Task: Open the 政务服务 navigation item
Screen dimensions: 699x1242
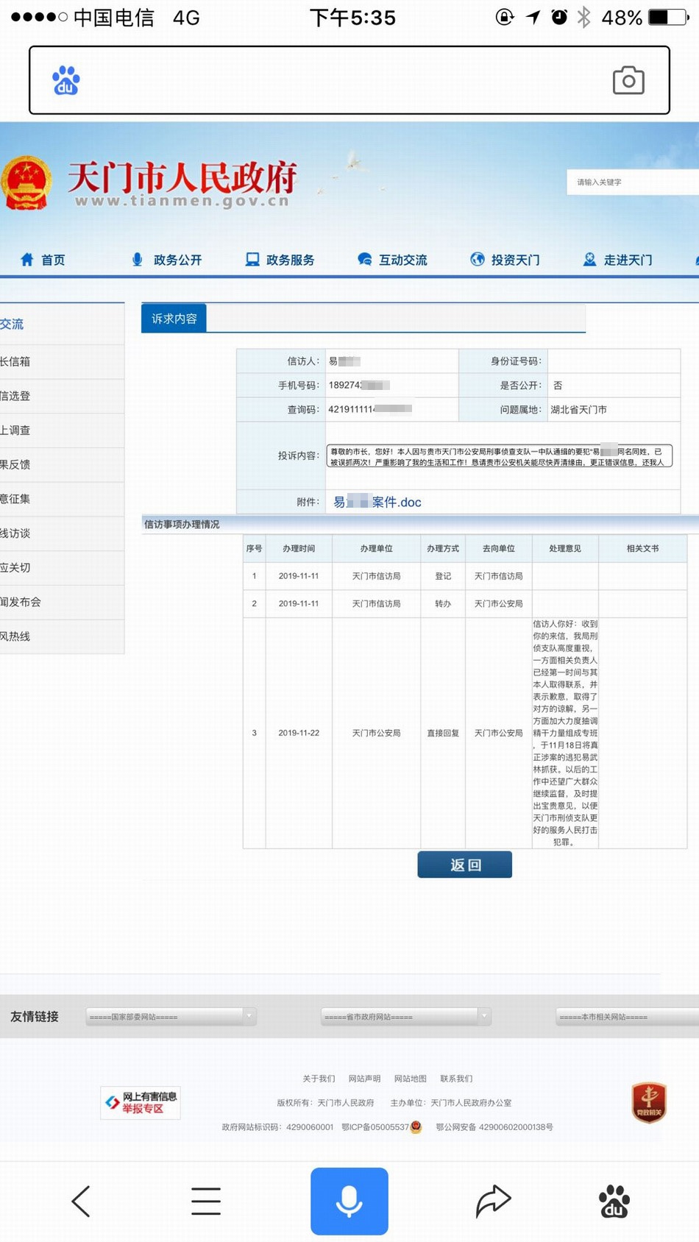Action: click(290, 260)
